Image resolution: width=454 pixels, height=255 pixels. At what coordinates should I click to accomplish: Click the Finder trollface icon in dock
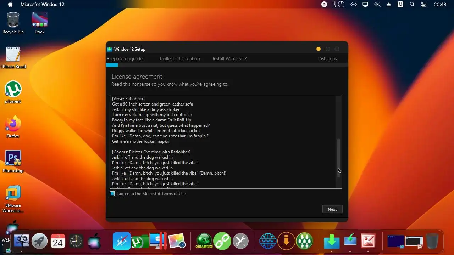(x=21, y=242)
